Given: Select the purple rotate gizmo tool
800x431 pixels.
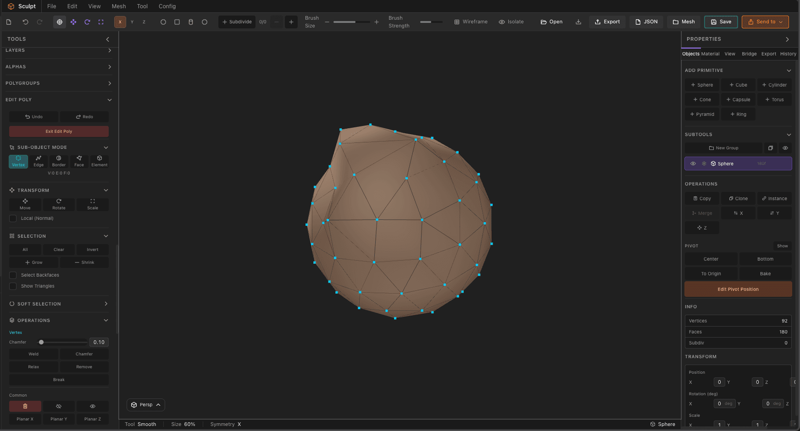Looking at the screenshot, I should click(x=87, y=22).
